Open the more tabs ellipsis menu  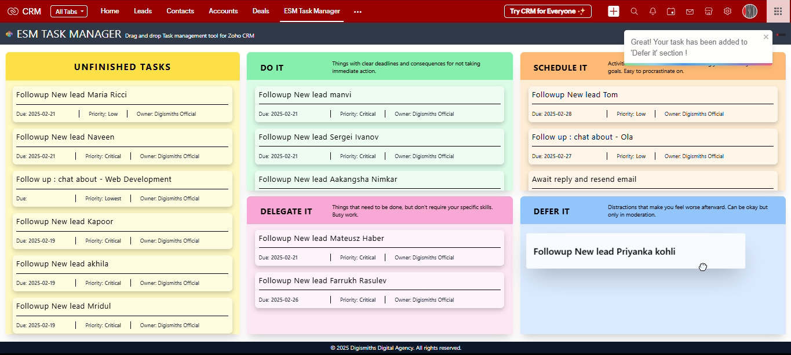358,12
